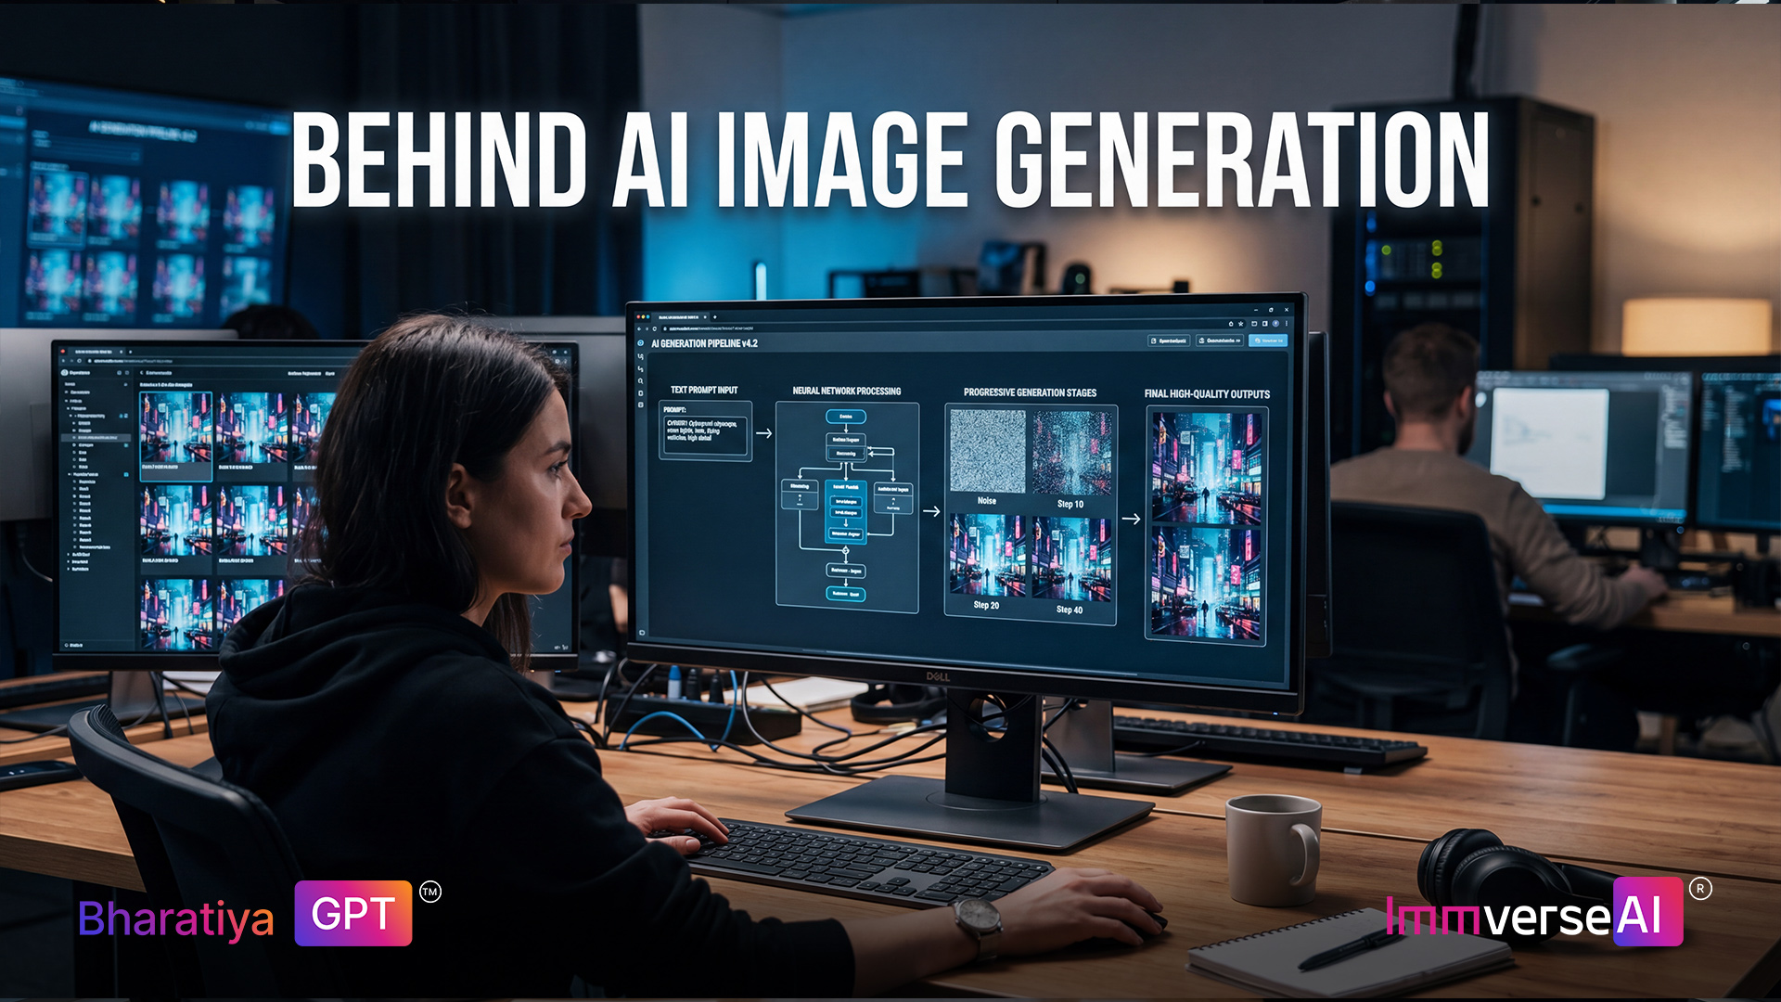This screenshot has height=1002, width=1781.
Task: Click address bar on Dell monitor browser
Action: pos(954,328)
